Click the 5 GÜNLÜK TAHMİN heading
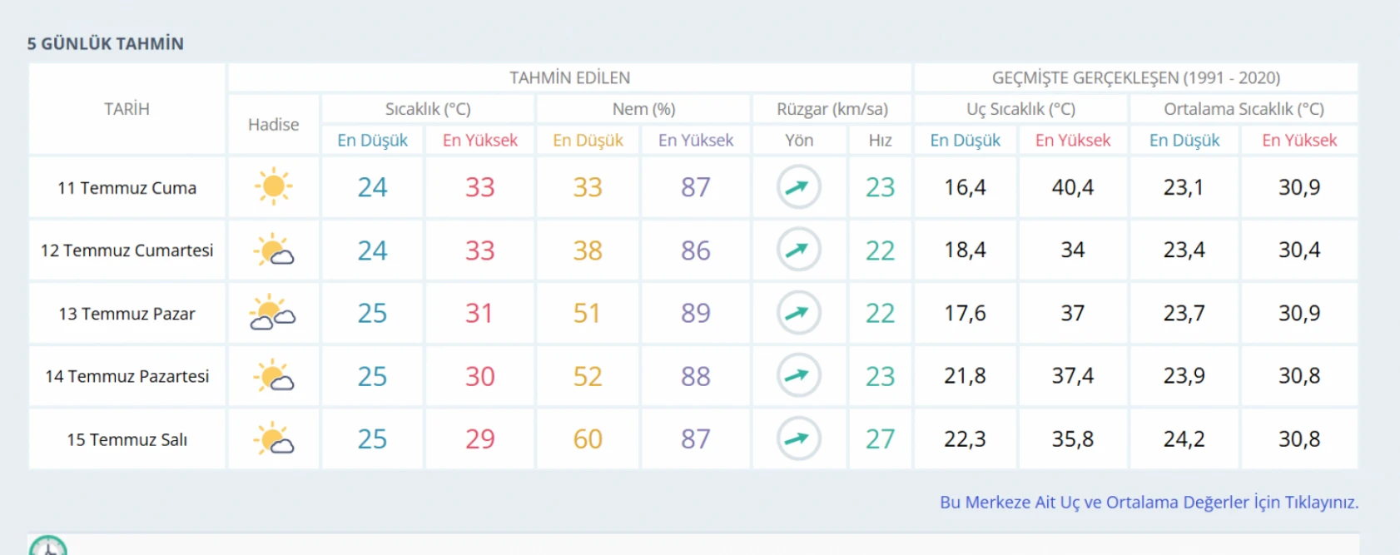 pyautogui.click(x=106, y=43)
